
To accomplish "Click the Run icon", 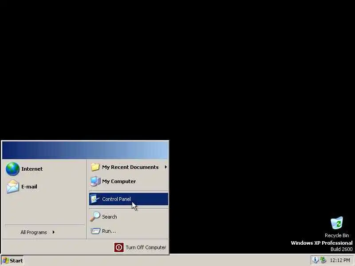I will [95, 231].
